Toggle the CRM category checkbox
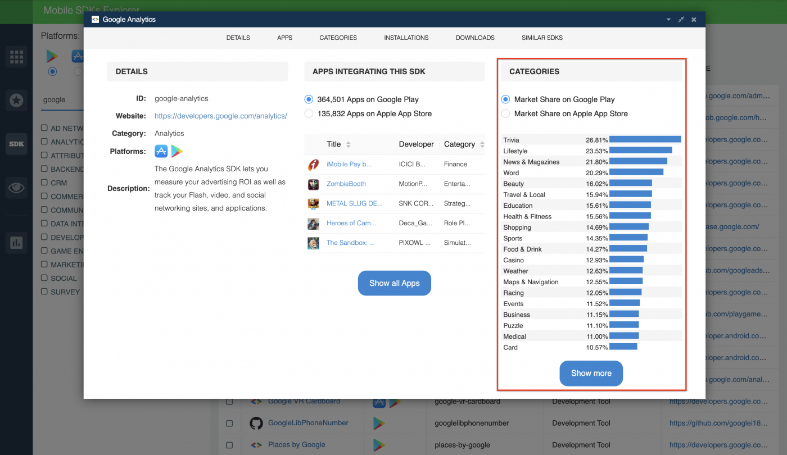The height and width of the screenshot is (455, 787). (44, 183)
